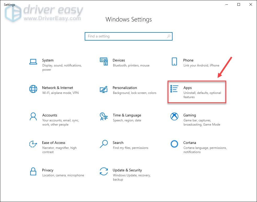Open the Devices heading
This screenshot has width=257, height=202.
(119, 60)
